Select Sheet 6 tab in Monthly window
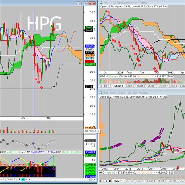The width and height of the screenshot is (185, 185). [173, 181]
